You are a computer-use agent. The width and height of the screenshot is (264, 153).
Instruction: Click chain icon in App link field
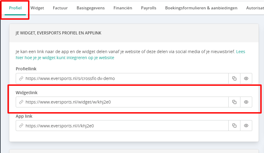click(x=21, y=126)
